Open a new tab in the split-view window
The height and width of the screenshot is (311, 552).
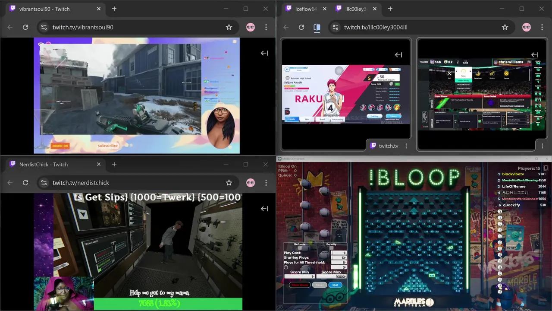[x=390, y=9]
